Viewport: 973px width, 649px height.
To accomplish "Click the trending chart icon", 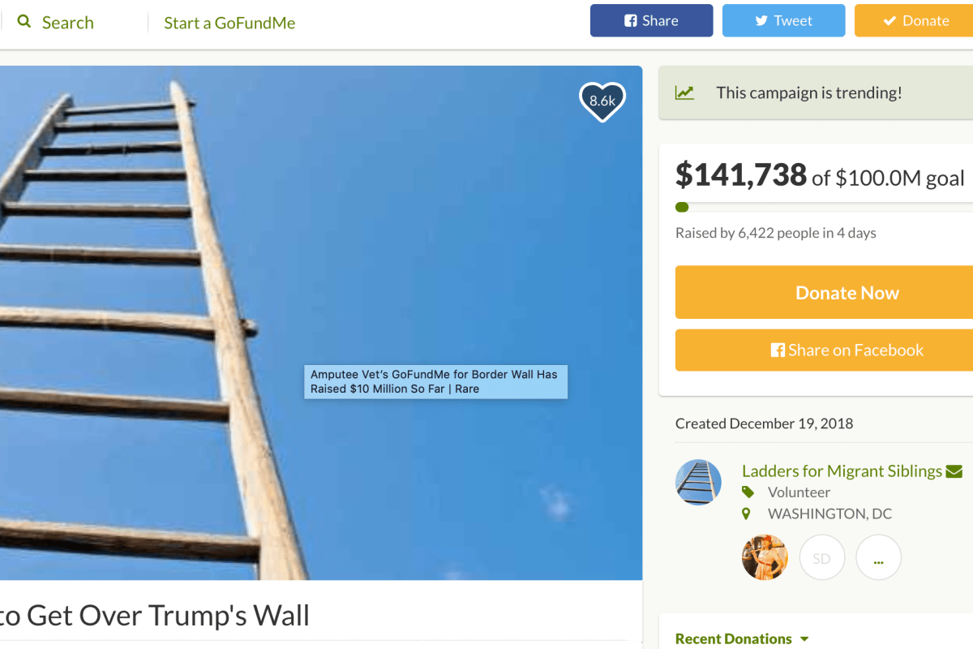I will tap(685, 92).
